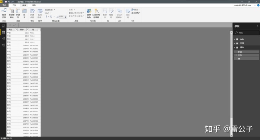Click the redo icon in title bar

[x=13, y=2]
